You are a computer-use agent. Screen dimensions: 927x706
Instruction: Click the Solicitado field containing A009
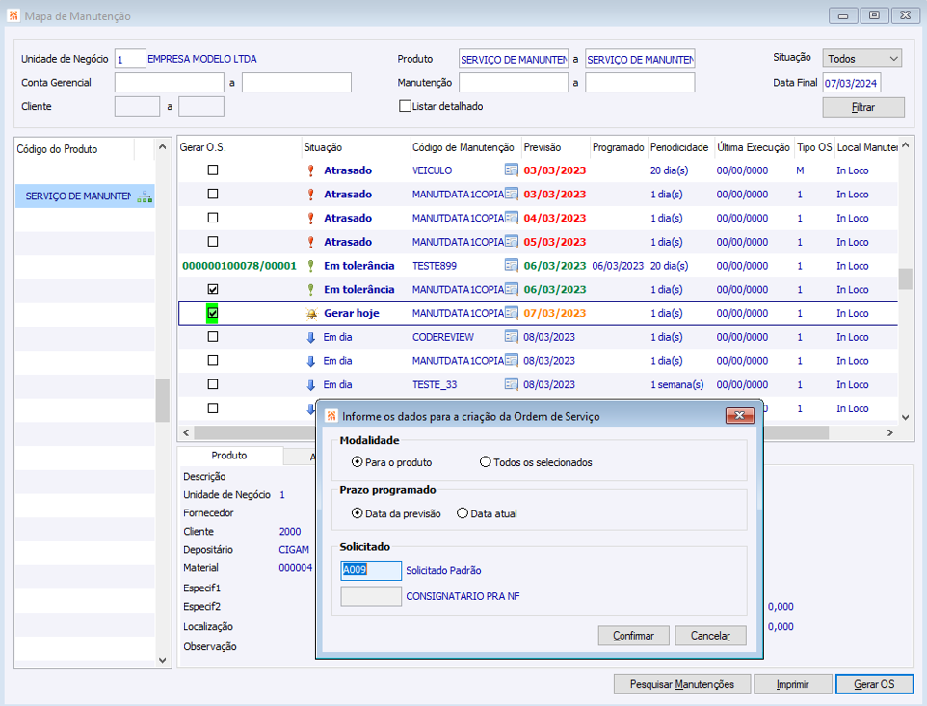tap(371, 570)
